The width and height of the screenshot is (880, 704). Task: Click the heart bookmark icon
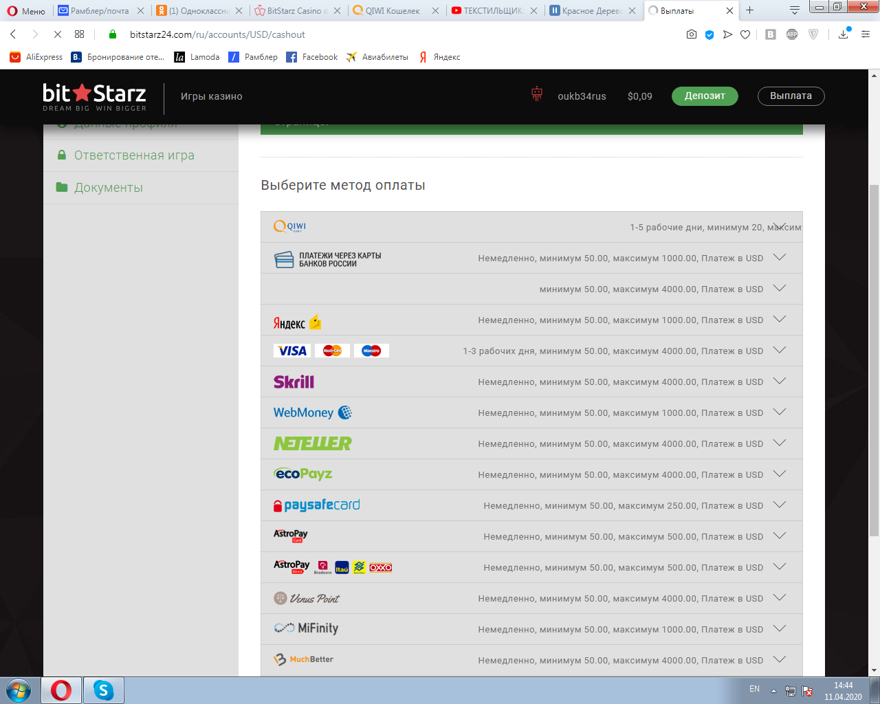coord(745,34)
